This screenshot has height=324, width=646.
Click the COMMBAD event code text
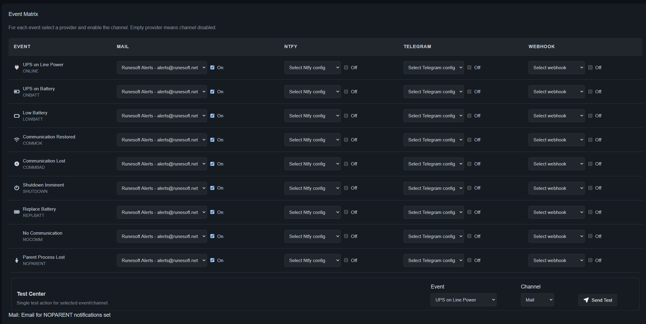point(34,167)
